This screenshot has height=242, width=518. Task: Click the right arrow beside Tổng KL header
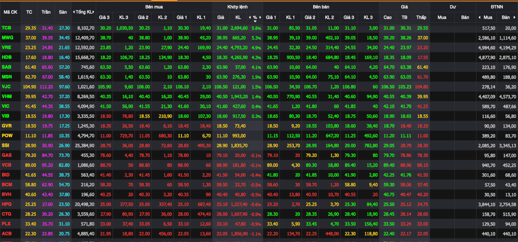(x=95, y=12)
